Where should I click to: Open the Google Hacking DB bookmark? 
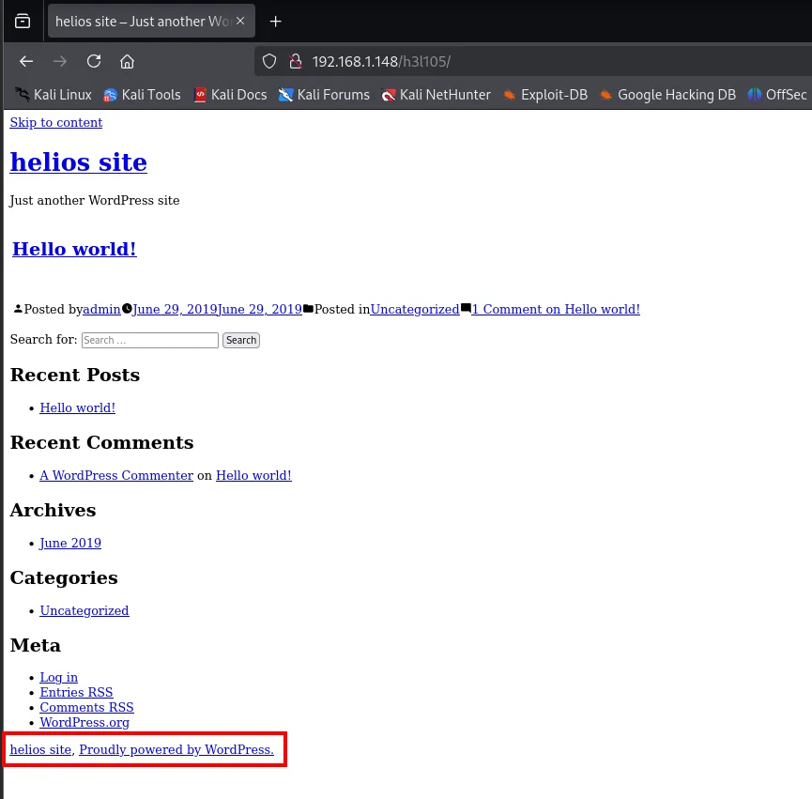(667, 95)
